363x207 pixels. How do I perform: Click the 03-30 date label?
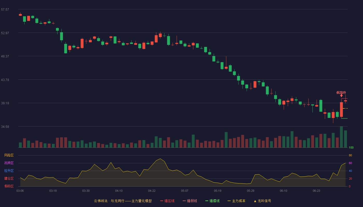coord(86,191)
